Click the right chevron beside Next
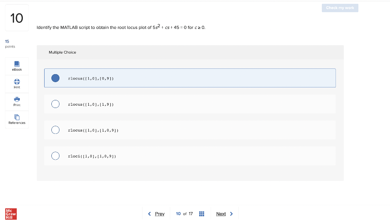The image size is (390, 222). click(231, 214)
